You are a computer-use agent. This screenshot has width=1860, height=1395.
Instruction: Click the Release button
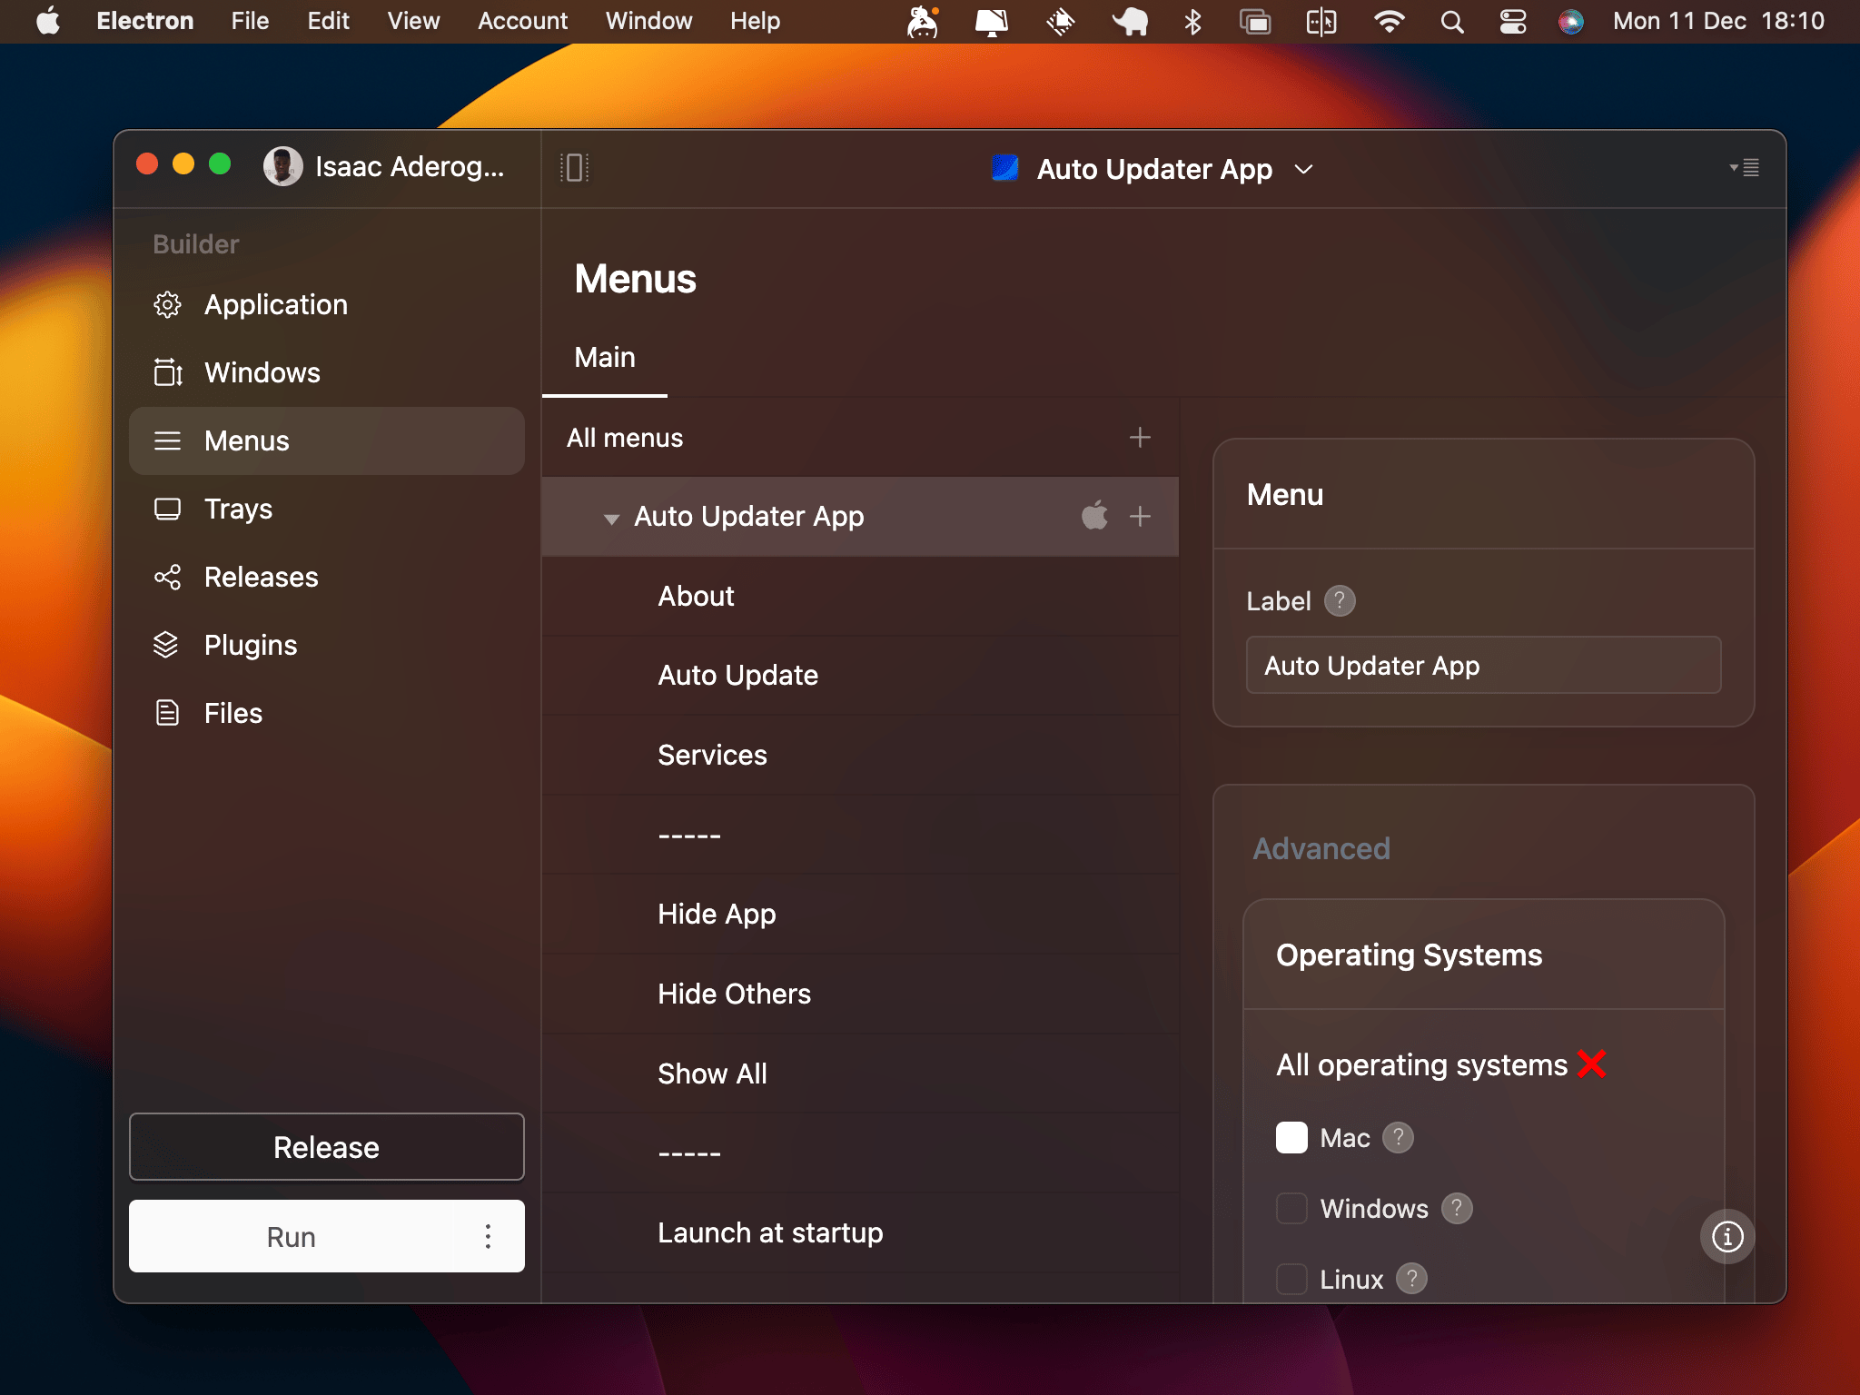[x=326, y=1146]
